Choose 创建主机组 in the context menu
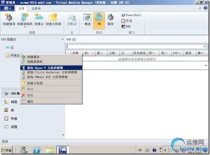Image resolution: width=210 pixels, height=155 pixels. 51,83
